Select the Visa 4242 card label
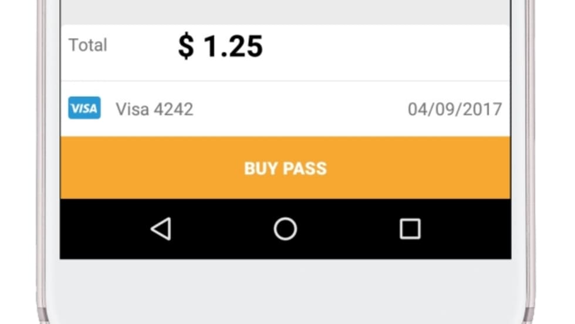The height and width of the screenshot is (324, 575). [154, 109]
